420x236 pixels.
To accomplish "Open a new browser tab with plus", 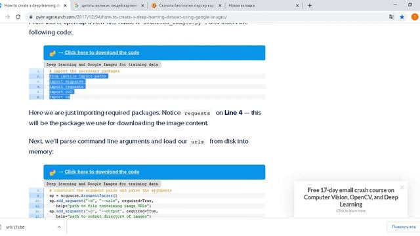I will coord(310,5).
